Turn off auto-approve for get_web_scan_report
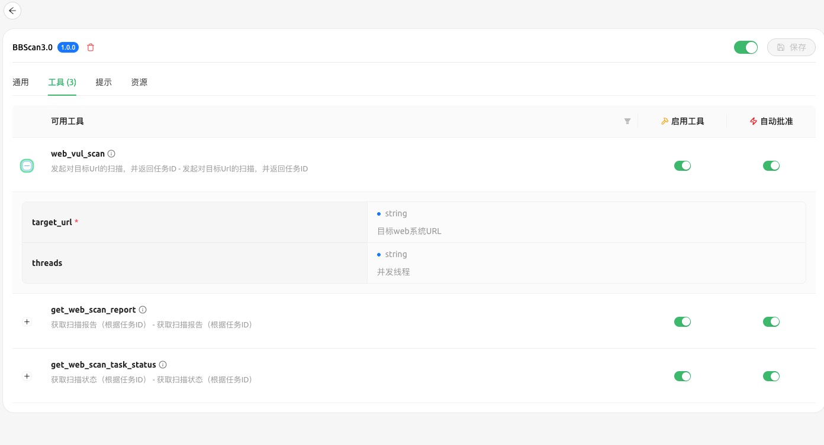Image resolution: width=824 pixels, height=445 pixels. click(x=771, y=321)
